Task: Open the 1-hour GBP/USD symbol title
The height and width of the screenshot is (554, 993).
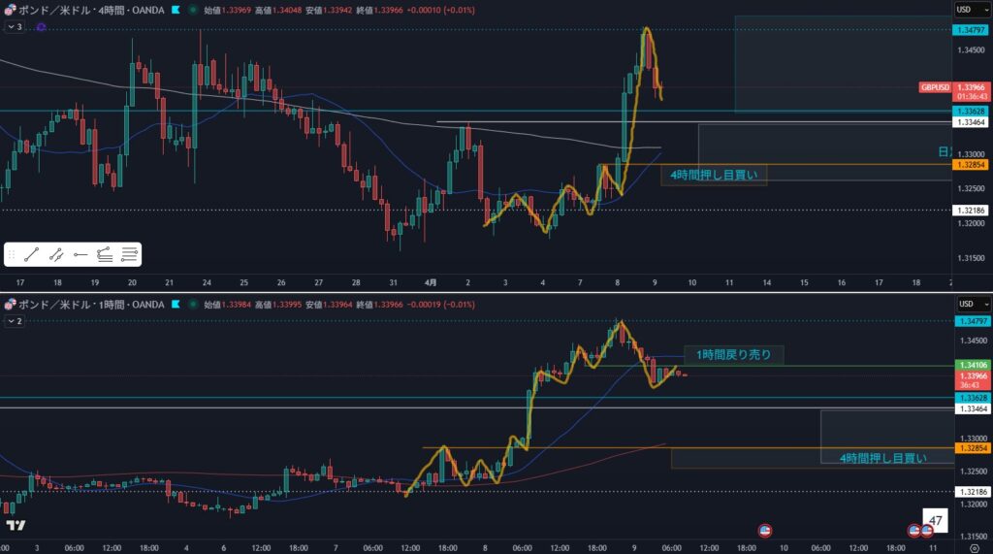Action: pos(85,304)
